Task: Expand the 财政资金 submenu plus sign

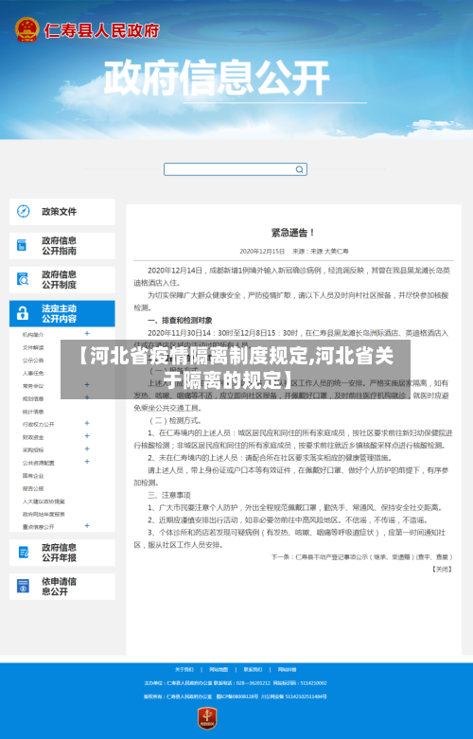Action: click(x=87, y=436)
